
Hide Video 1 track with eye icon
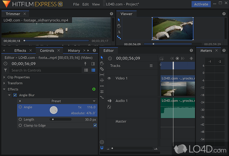(109, 78)
